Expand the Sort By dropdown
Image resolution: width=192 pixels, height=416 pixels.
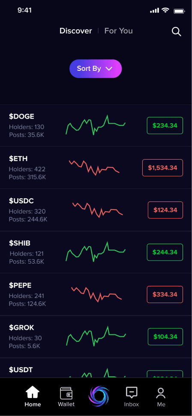pos(96,69)
